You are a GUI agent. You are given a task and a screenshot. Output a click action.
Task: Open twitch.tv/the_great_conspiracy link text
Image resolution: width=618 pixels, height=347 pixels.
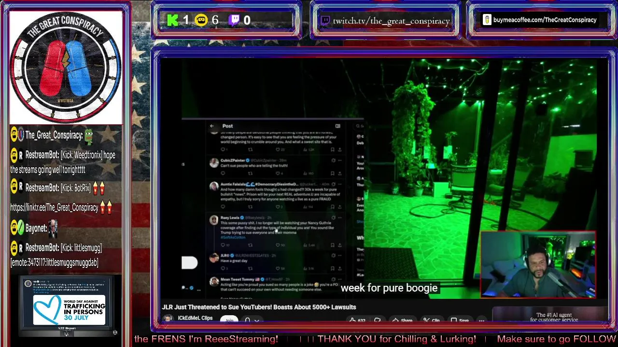pyautogui.click(x=391, y=21)
